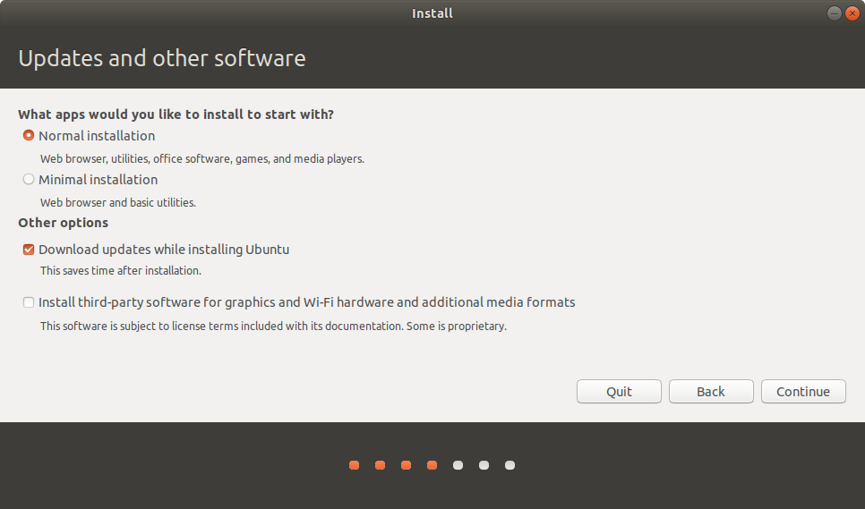Viewport: 865px width, 509px height.
Task: Select the Normal installation radio button
Action: coord(29,135)
